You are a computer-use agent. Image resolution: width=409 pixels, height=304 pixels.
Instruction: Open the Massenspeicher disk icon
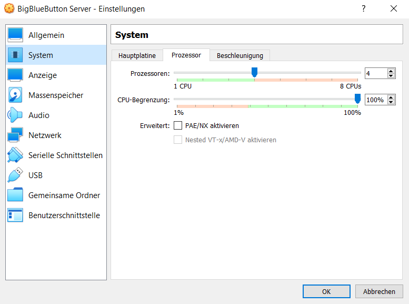[15, 95]
